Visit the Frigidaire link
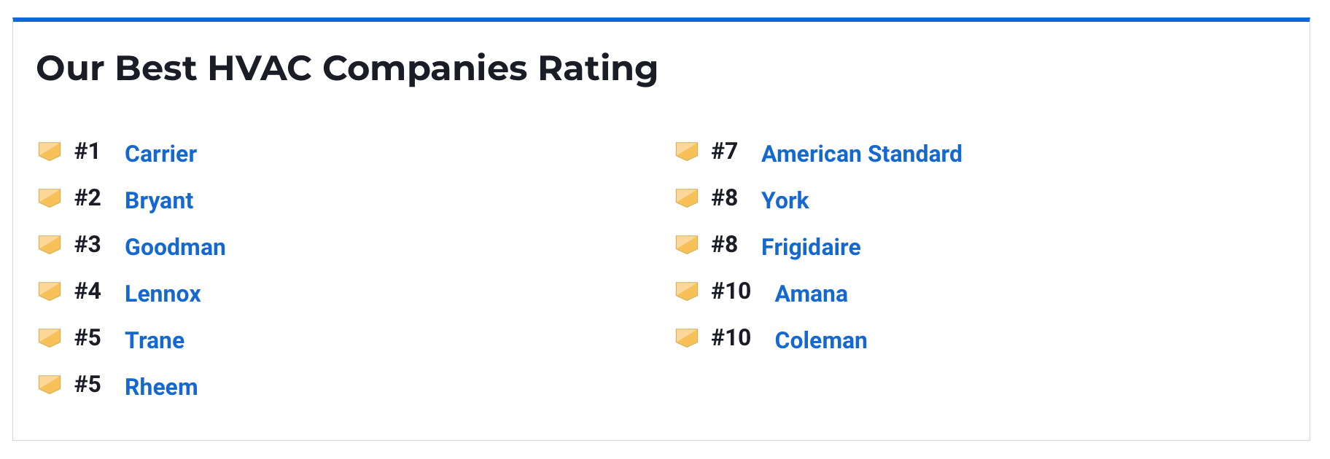Screen dimensions: 1330x459 tap(811, 247)
